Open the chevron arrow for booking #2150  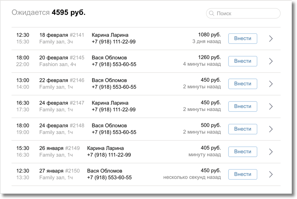271,174
